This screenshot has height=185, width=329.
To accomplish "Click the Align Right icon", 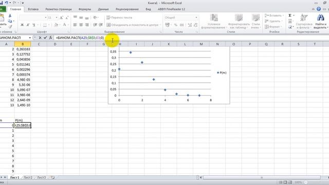I will pos(87,25).
